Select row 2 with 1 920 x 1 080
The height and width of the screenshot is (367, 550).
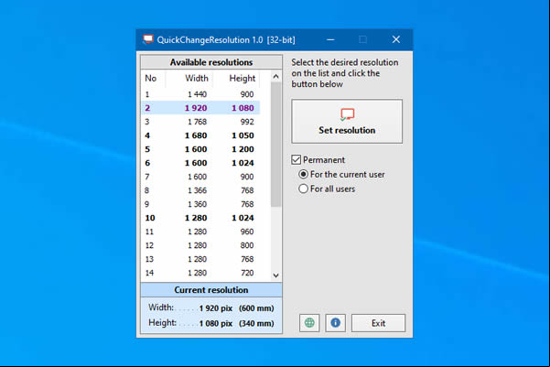pyautogui.click(x=200, y=108)
